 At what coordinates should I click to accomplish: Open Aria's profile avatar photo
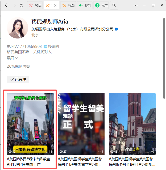click(x=18, y=28)
